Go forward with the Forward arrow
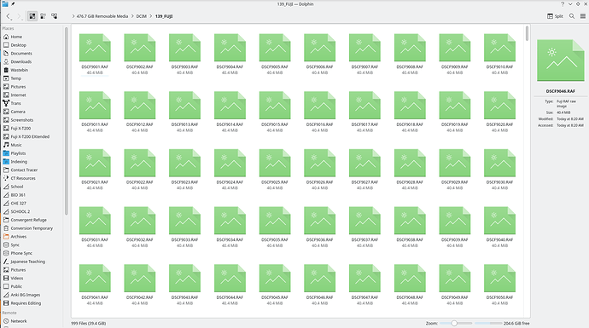The width and height of the screenshot is (589, 328). click(x=20, y=16)
